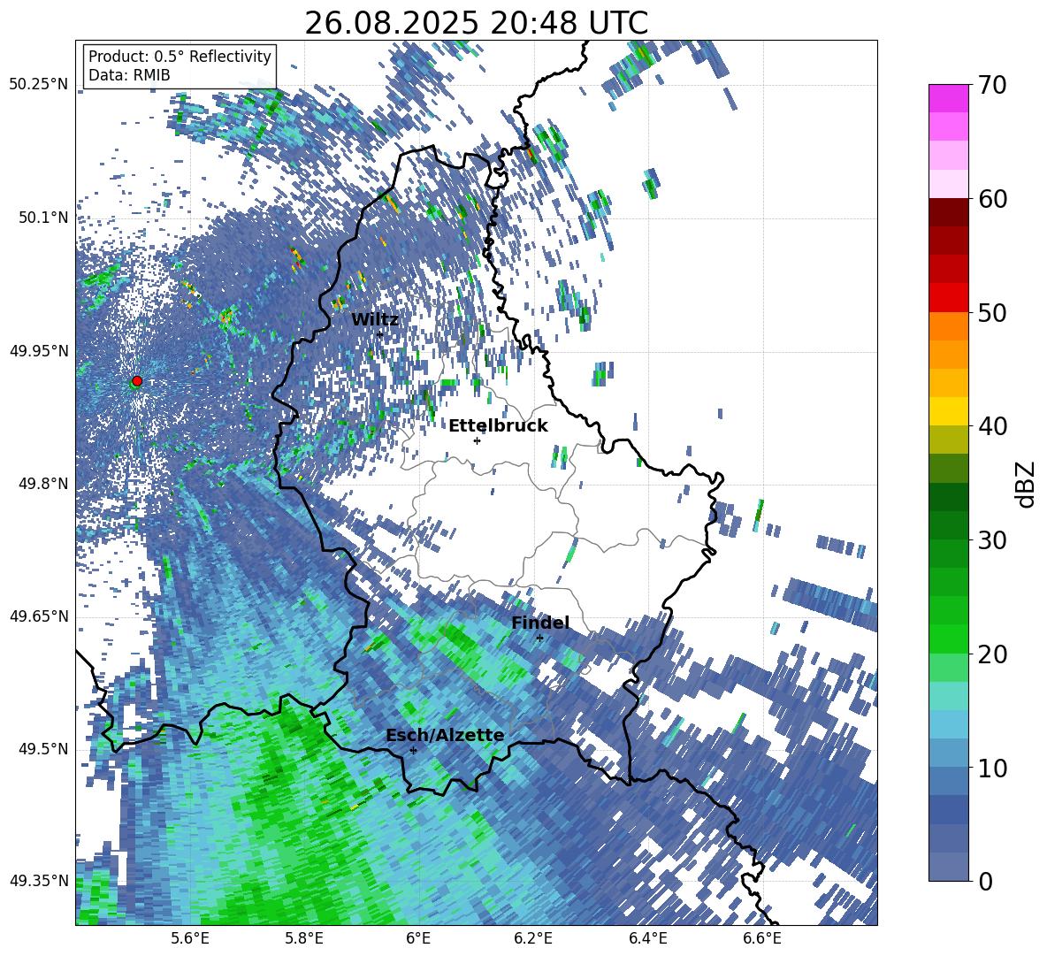Click the 0 tick on colorbar
Screen dimensions: 1047x956
point(985,881)
